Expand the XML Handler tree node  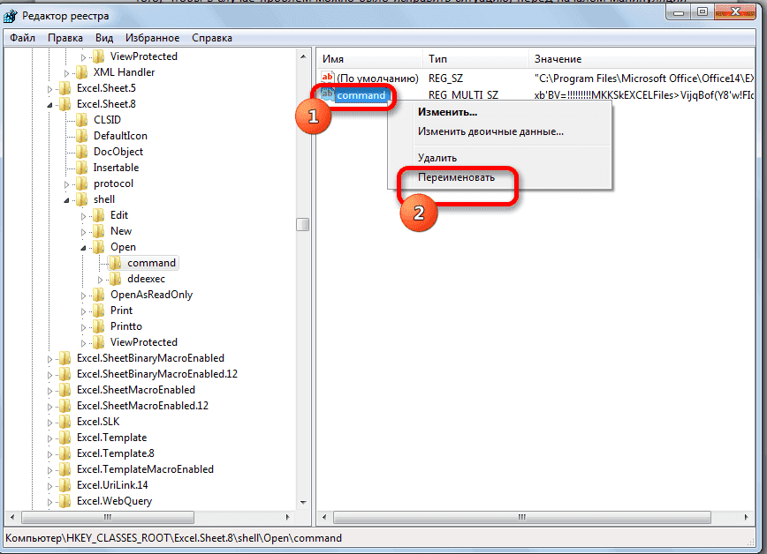(x=66, y=74)
